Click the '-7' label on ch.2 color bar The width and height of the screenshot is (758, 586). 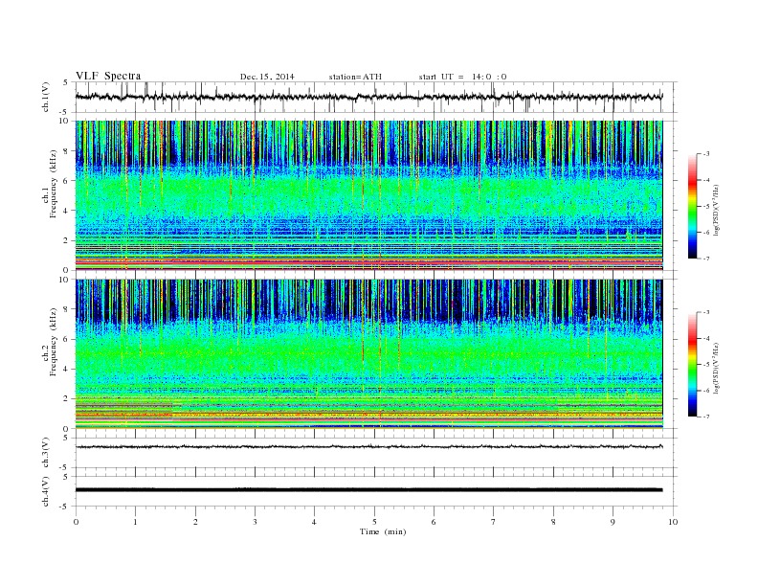click(705, 417)
